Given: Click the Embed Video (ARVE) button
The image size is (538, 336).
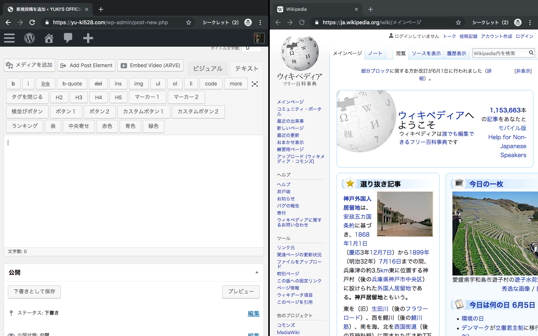Looking at the screenshot, I should tap(150, 65).
